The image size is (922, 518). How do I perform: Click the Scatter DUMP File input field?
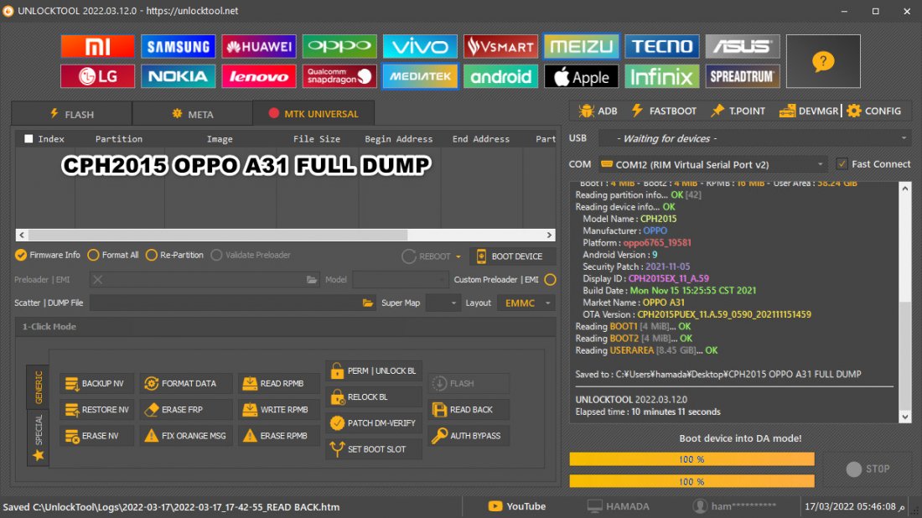pos(225,303)
